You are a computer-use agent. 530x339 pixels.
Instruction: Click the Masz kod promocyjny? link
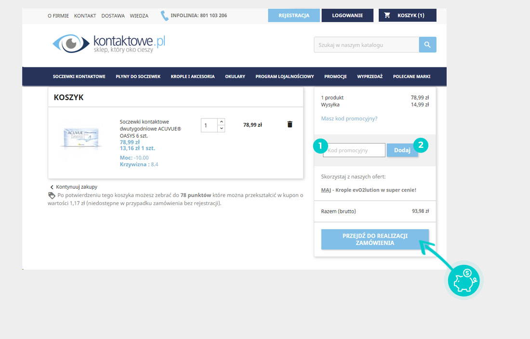[x=349, y=118]
